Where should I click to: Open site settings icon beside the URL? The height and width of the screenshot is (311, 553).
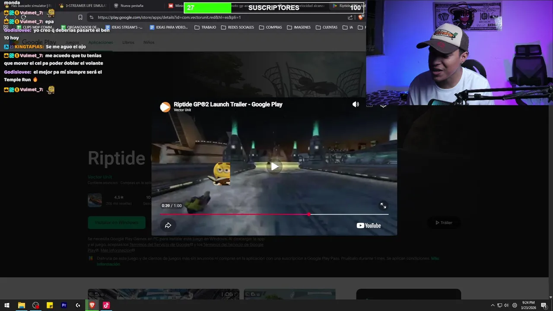click(x=91, y=17)
